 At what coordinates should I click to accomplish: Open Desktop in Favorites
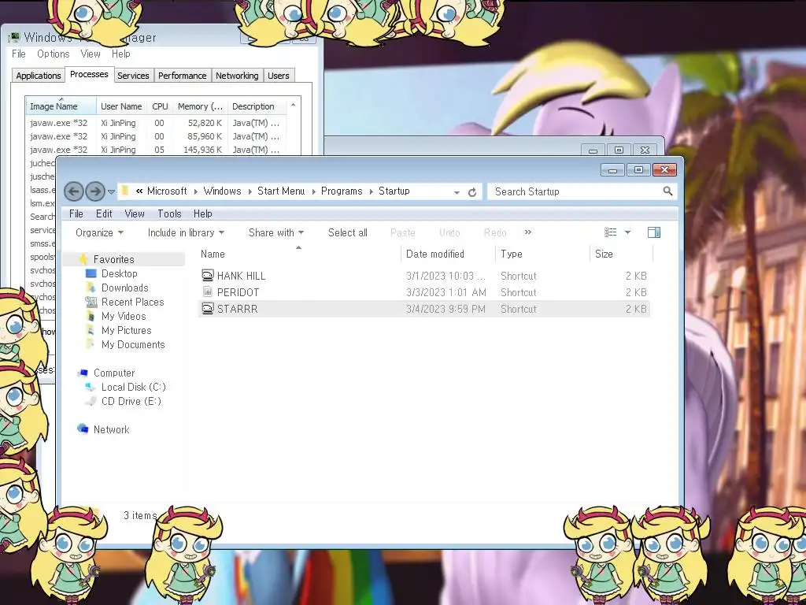(x=120, y=273)
